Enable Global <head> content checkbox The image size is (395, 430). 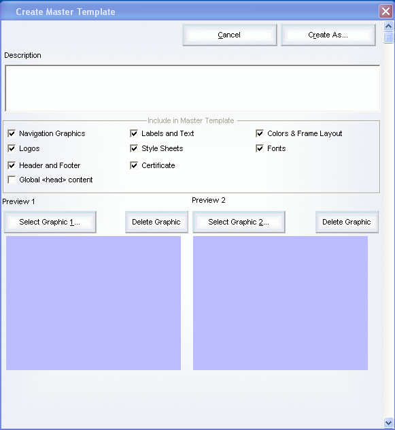click(12, 180)
